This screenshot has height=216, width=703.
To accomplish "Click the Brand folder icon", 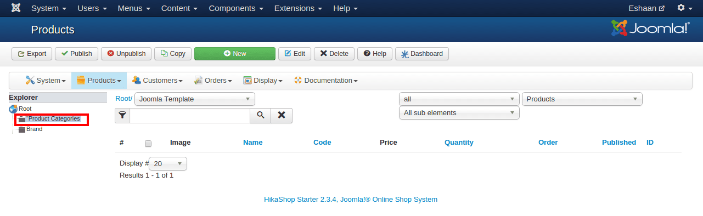I will [x=22, y=129].
